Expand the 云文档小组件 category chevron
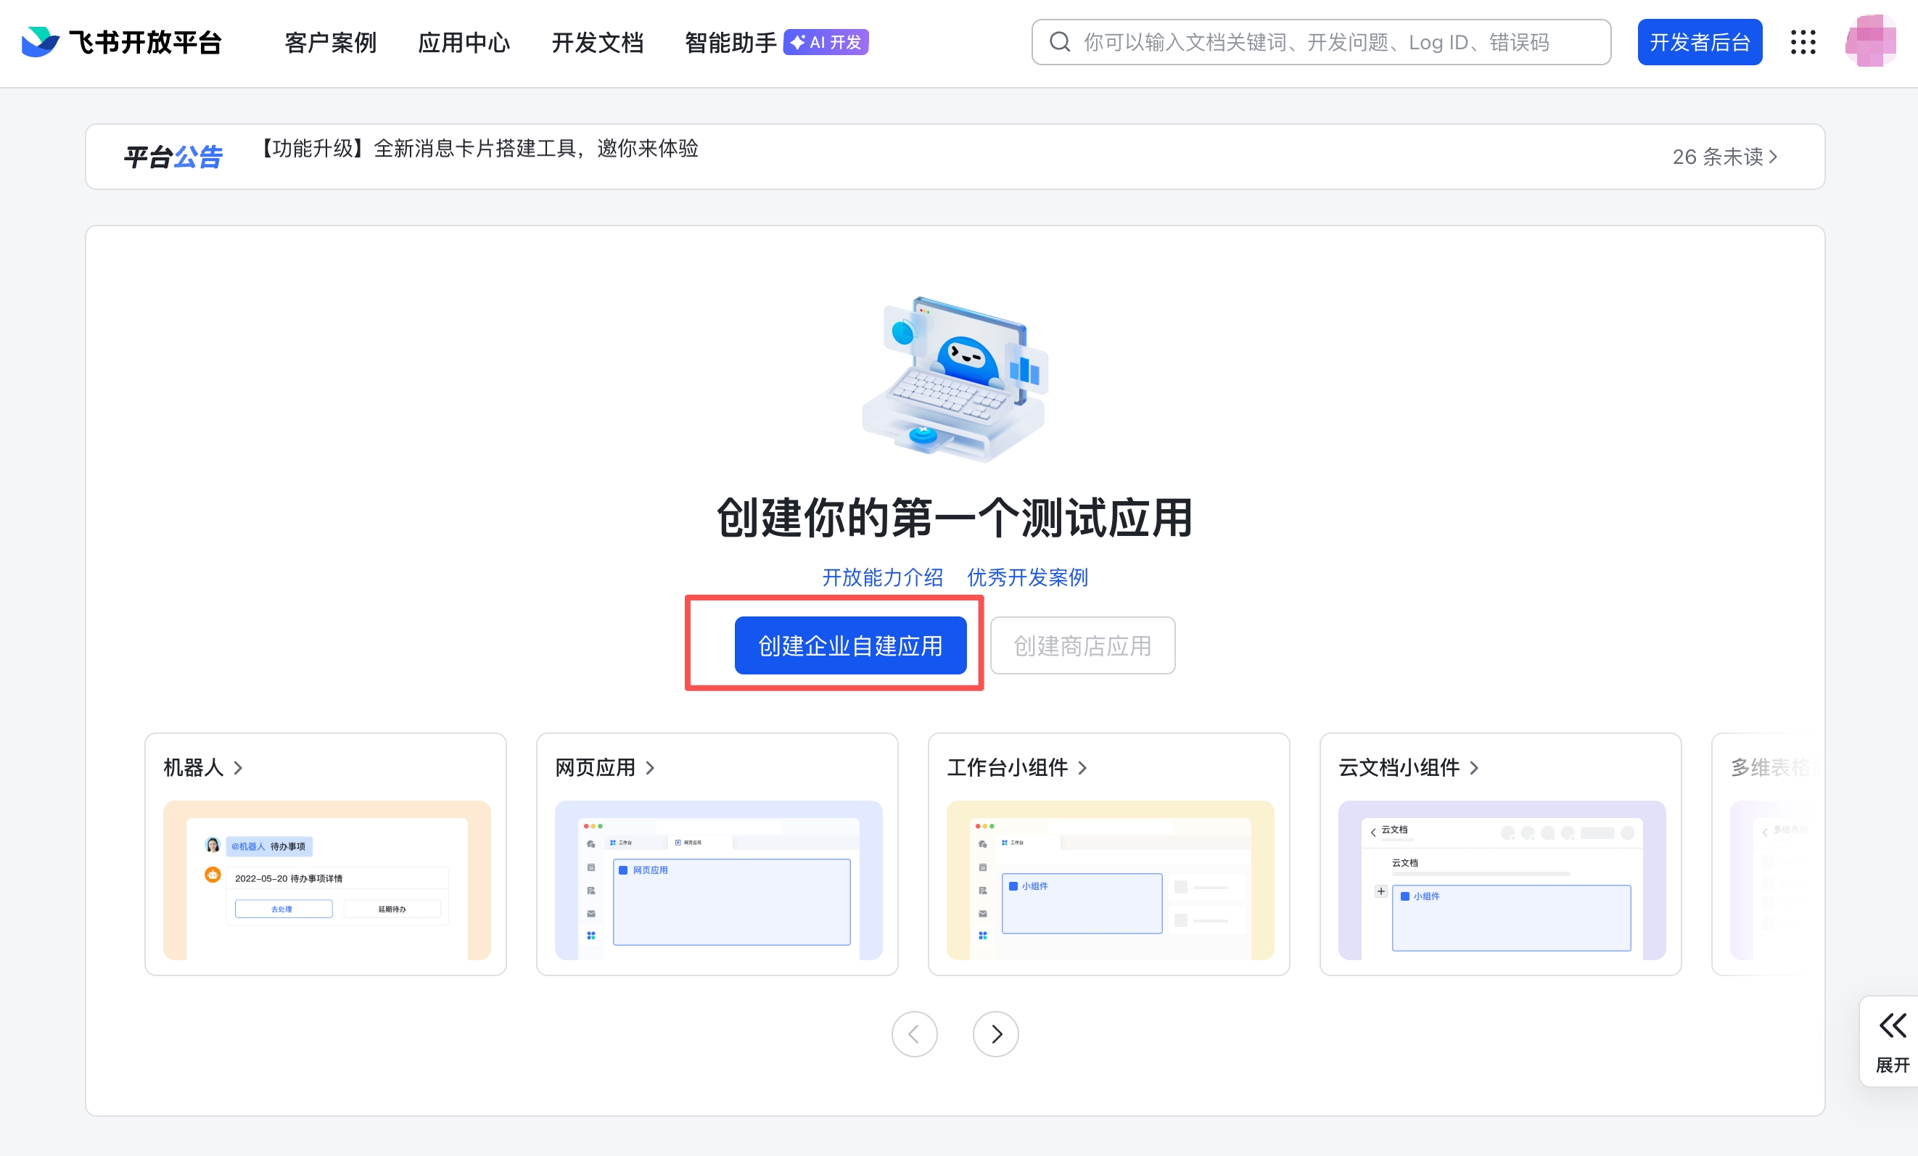 click(x=1475, y=768)
